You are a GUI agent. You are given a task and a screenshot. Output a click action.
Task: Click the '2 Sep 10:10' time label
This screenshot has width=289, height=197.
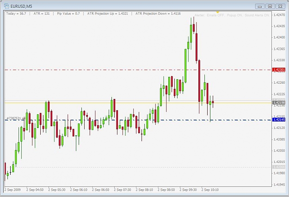[x=210, y=190]
